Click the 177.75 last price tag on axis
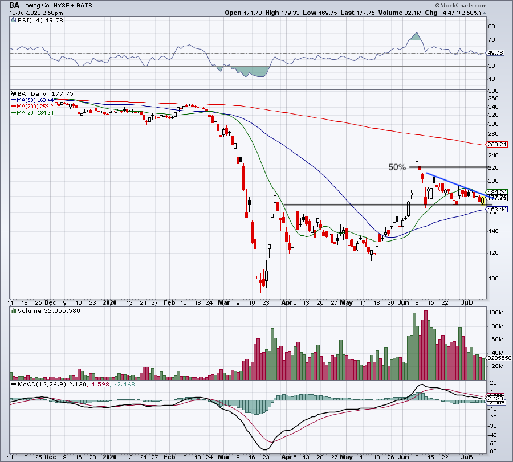Screen dimensions: 513x462 coord(498,198)
